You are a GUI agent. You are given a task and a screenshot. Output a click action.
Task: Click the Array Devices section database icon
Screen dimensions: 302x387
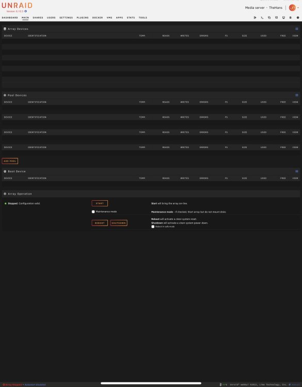5,29
